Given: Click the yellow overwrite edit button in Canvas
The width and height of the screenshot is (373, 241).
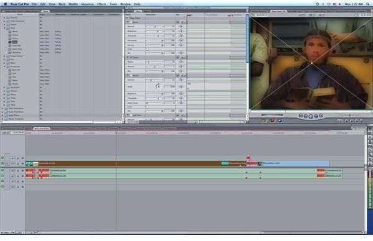Looking at the screenshot, I should click(264, 121).
